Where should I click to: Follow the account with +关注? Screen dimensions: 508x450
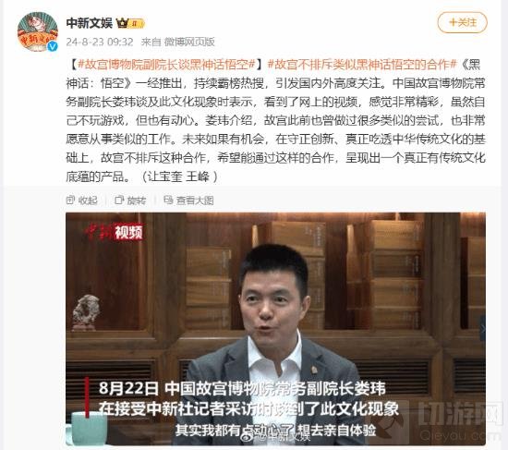pyautogui.click(x=463, y=22)
